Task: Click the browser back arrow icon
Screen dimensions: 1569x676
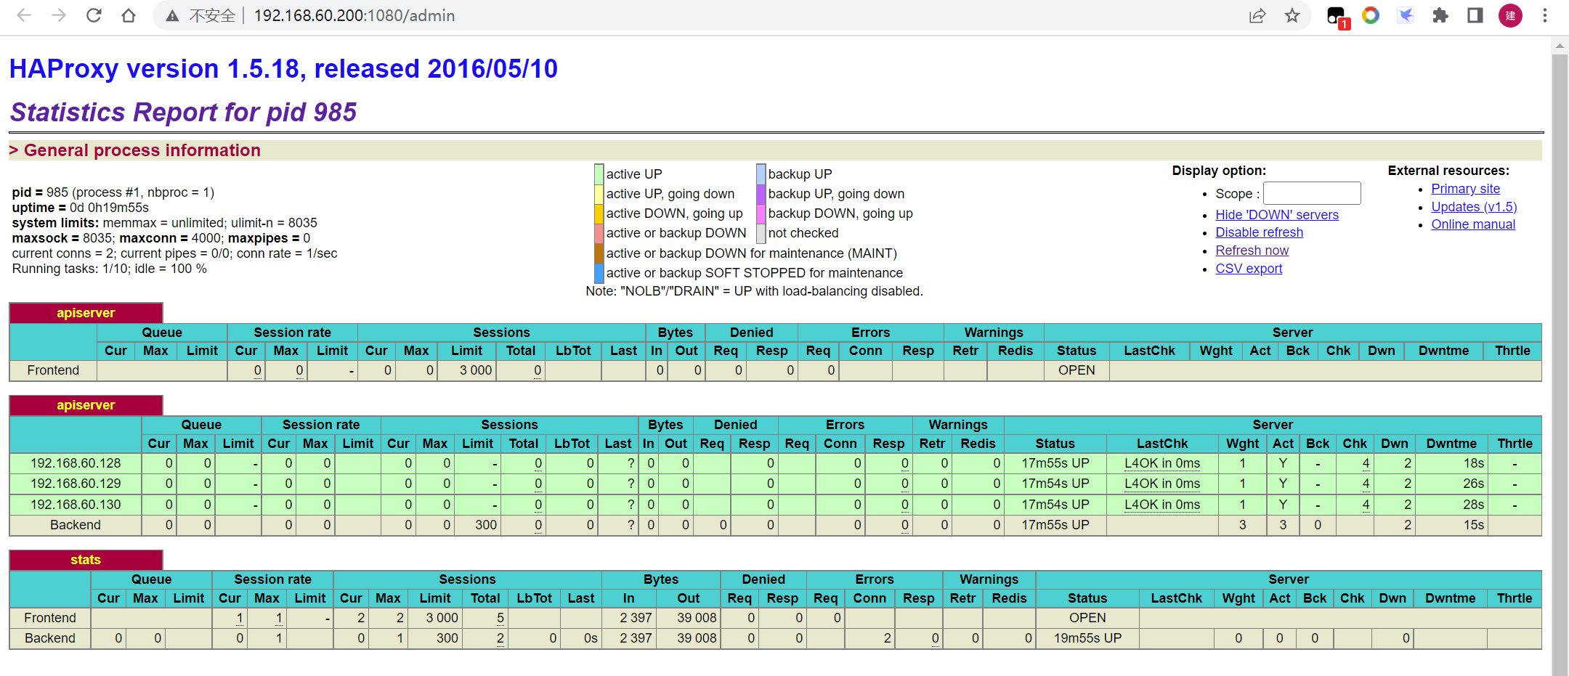Action: [24, 15]
